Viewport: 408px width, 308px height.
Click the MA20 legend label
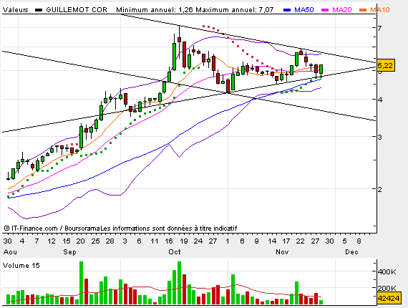(342, 10)
